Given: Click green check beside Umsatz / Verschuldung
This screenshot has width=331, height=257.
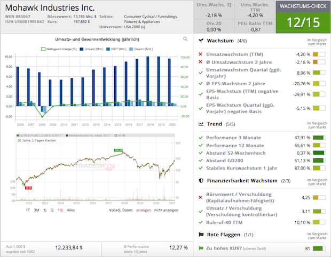Looking at the screenshot, I should tap(201, 211).
